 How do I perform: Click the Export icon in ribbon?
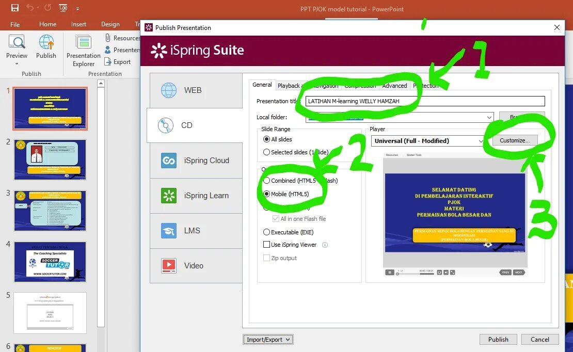[x=108, y=62]
